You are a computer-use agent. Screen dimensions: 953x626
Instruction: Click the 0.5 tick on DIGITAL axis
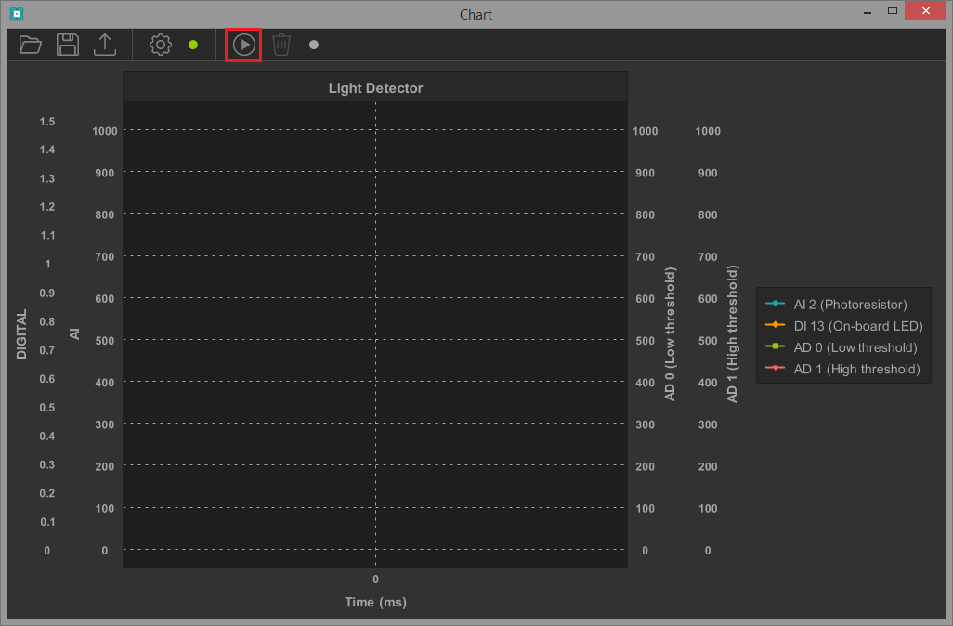pyautogui.click(x=46, y=407)
